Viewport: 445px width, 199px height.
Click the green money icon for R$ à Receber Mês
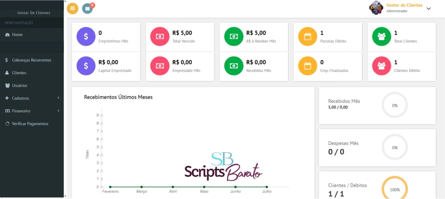(x=234, y=36)
